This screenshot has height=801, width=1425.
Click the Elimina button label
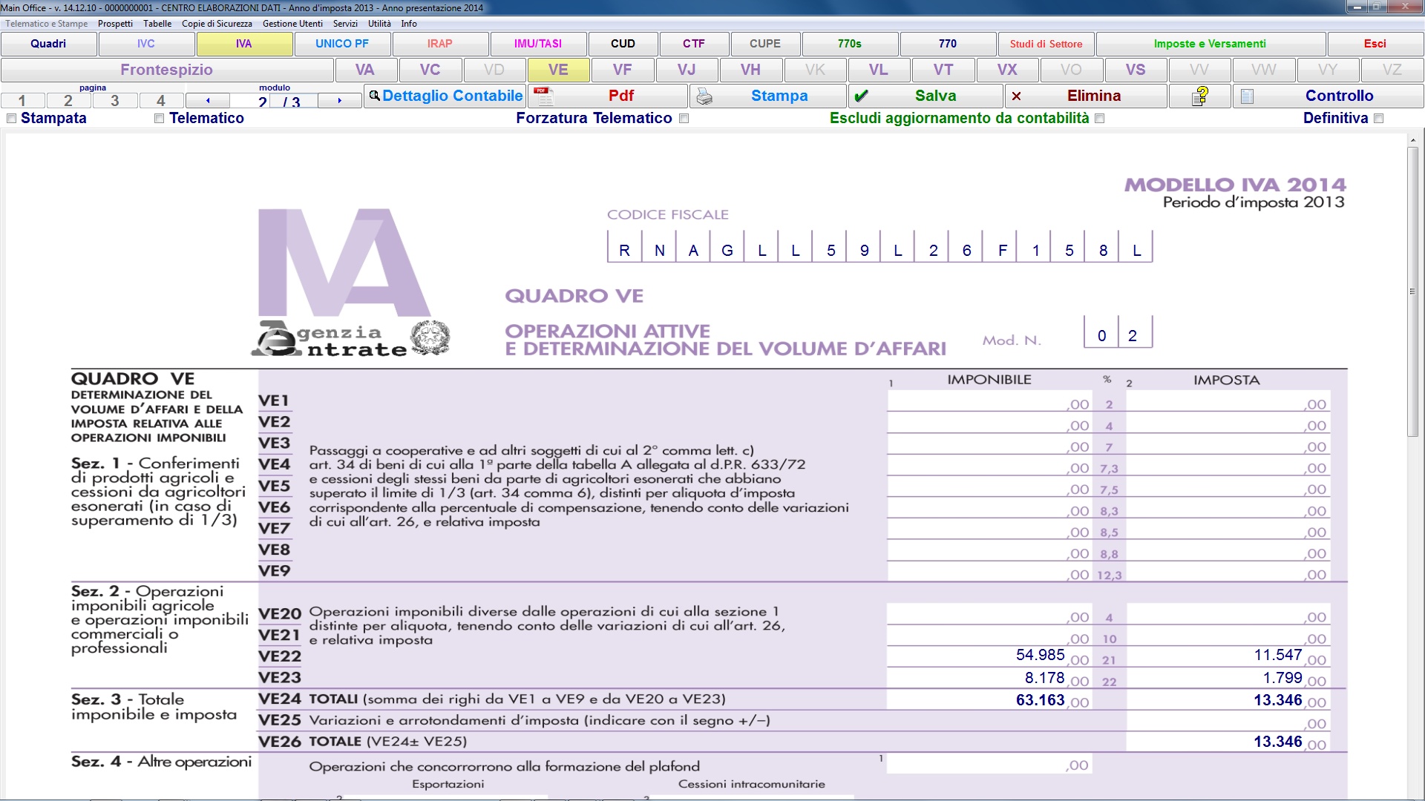1094,96
